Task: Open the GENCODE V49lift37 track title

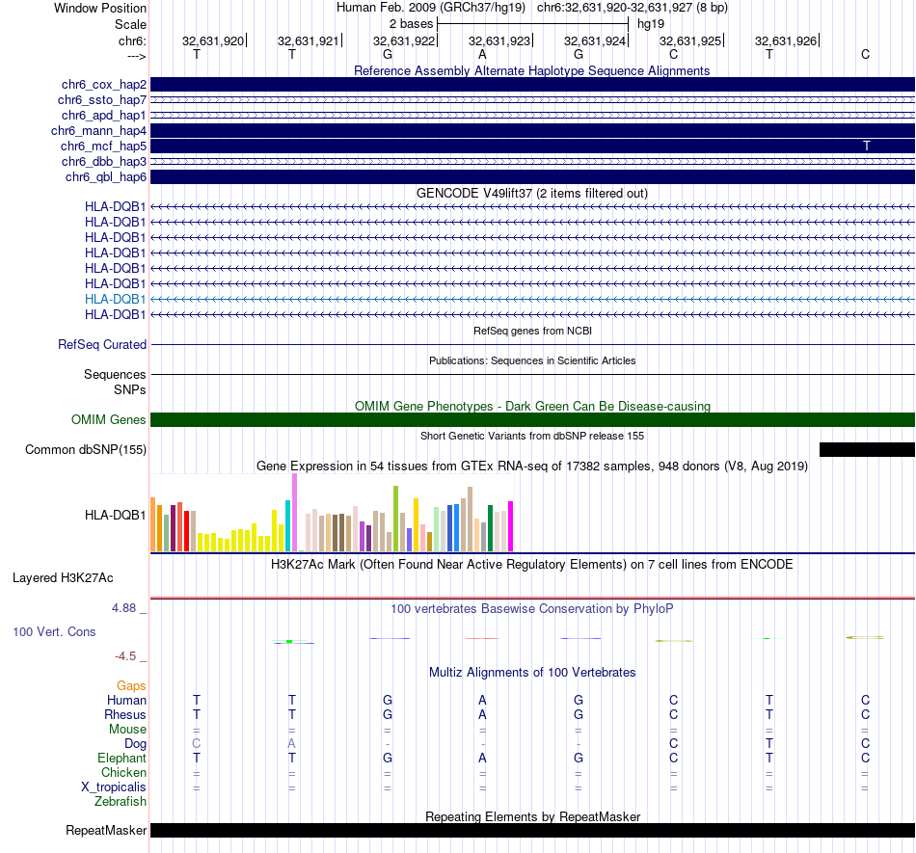Action: 531,194
